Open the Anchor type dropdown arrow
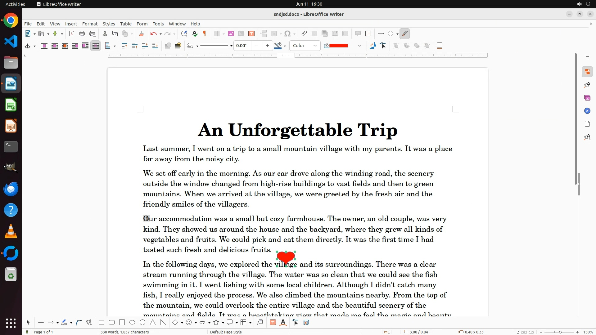 point(34,46)
